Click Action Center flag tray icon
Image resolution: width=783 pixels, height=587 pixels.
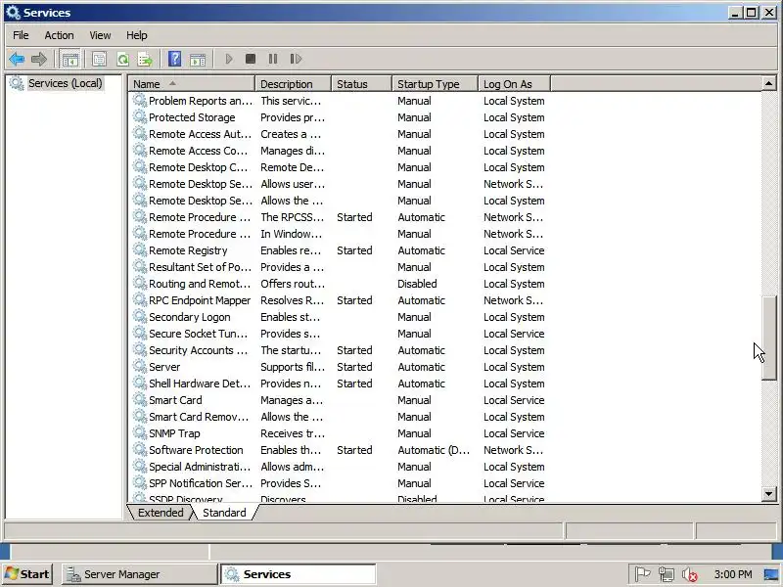coord(643,574)
